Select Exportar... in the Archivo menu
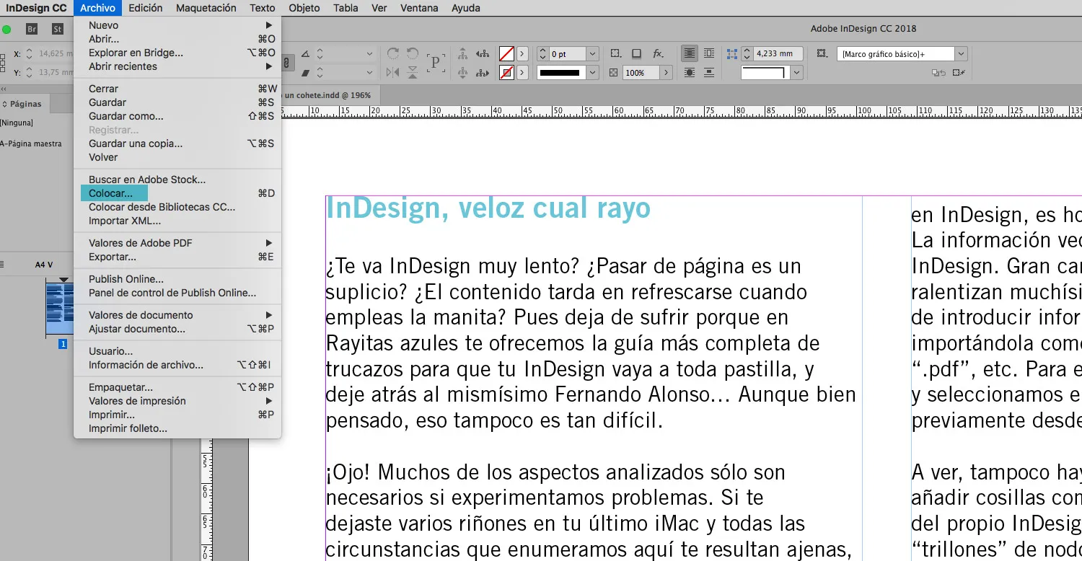This screenshot has width=1082, height=561. (x=113, y=257)
